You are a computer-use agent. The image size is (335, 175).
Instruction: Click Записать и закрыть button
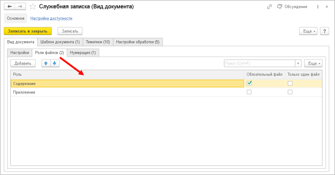coord(28,31)
